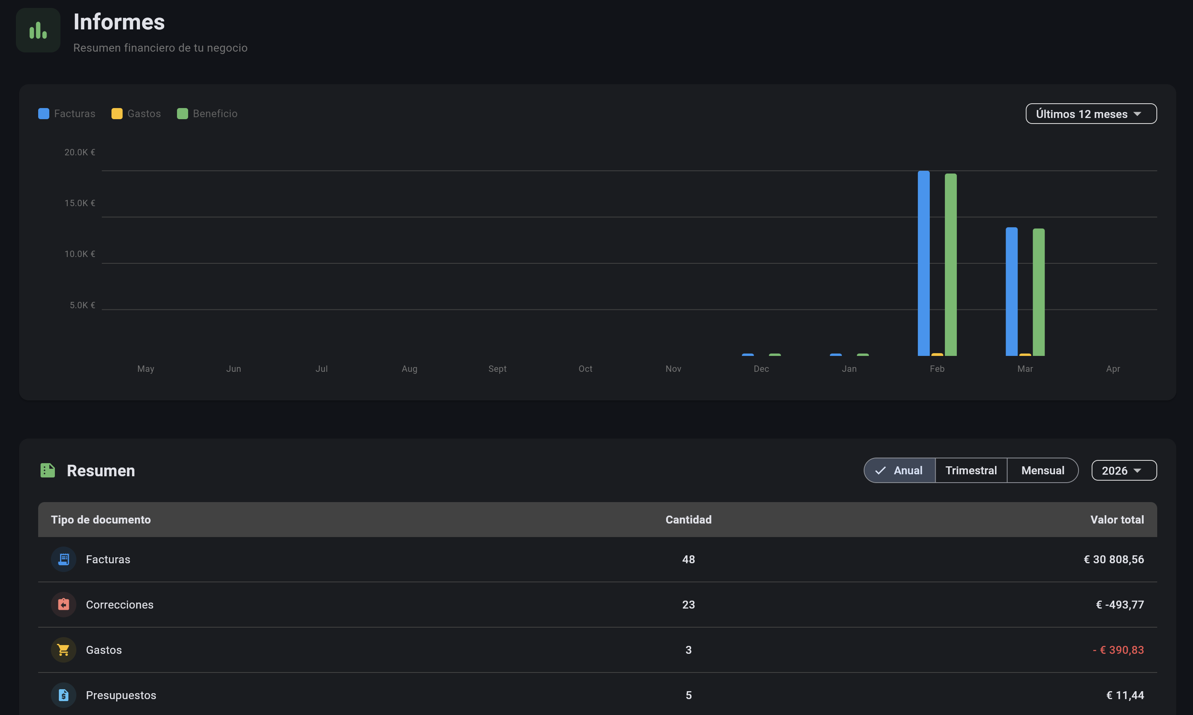Click the checkmark on the Anual option

[x=880, y=471]
